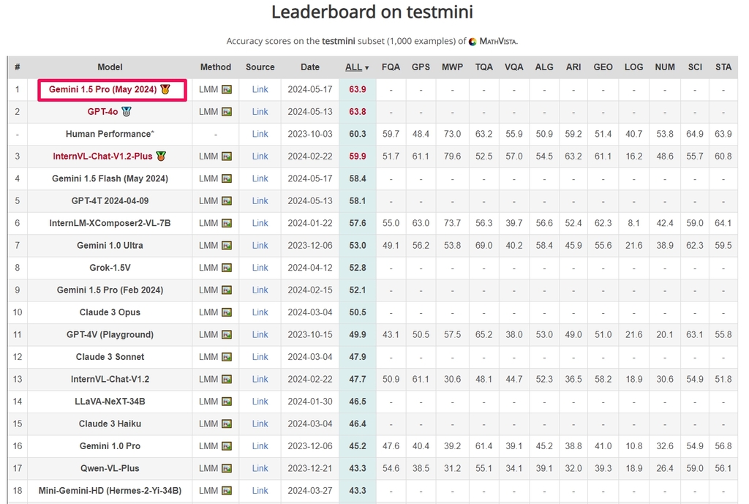Select the GPT-4o model name
Viewport: 749px width, 504px height.
coord(102,111)
